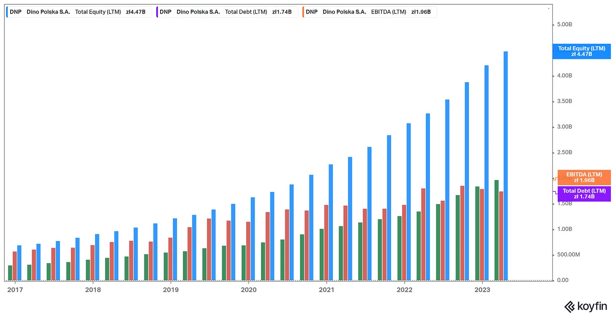This screenshot has height=317, width=615.
Task: Click the 2018 x-axis year label
Action: pyautogui.click(x=93, y=290)
